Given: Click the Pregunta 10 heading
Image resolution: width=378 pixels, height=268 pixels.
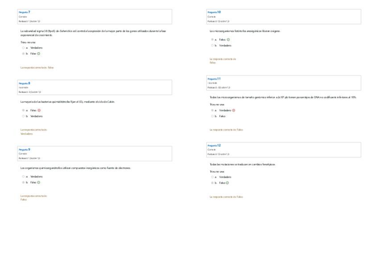Looking at the screenshot, I should [x=214, y=12].
